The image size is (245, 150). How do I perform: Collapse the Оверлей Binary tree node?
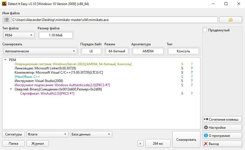tap(11, 89)
